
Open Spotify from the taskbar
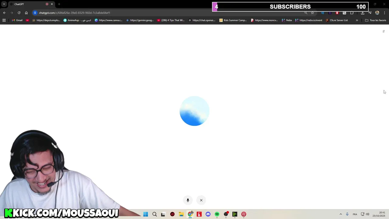(217, 214)
